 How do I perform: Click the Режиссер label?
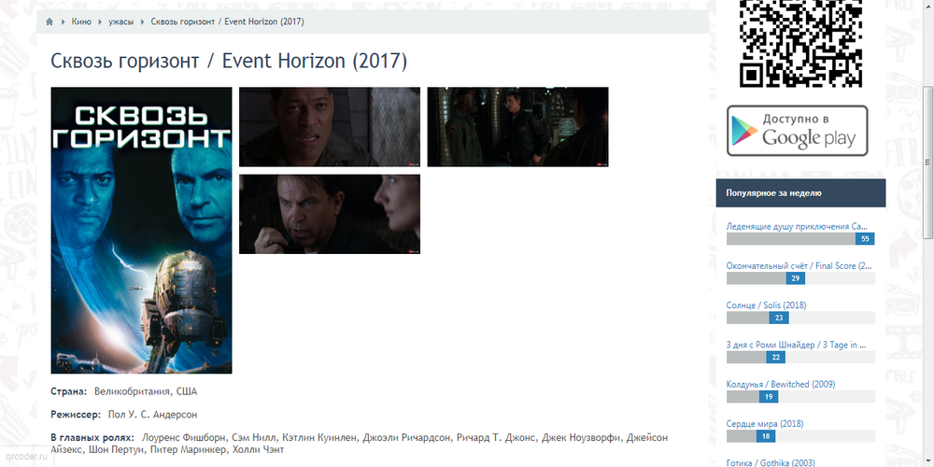click(x=77, y=414)
